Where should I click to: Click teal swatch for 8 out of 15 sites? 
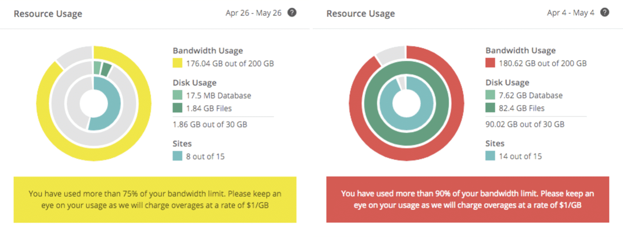click(177, 156)
